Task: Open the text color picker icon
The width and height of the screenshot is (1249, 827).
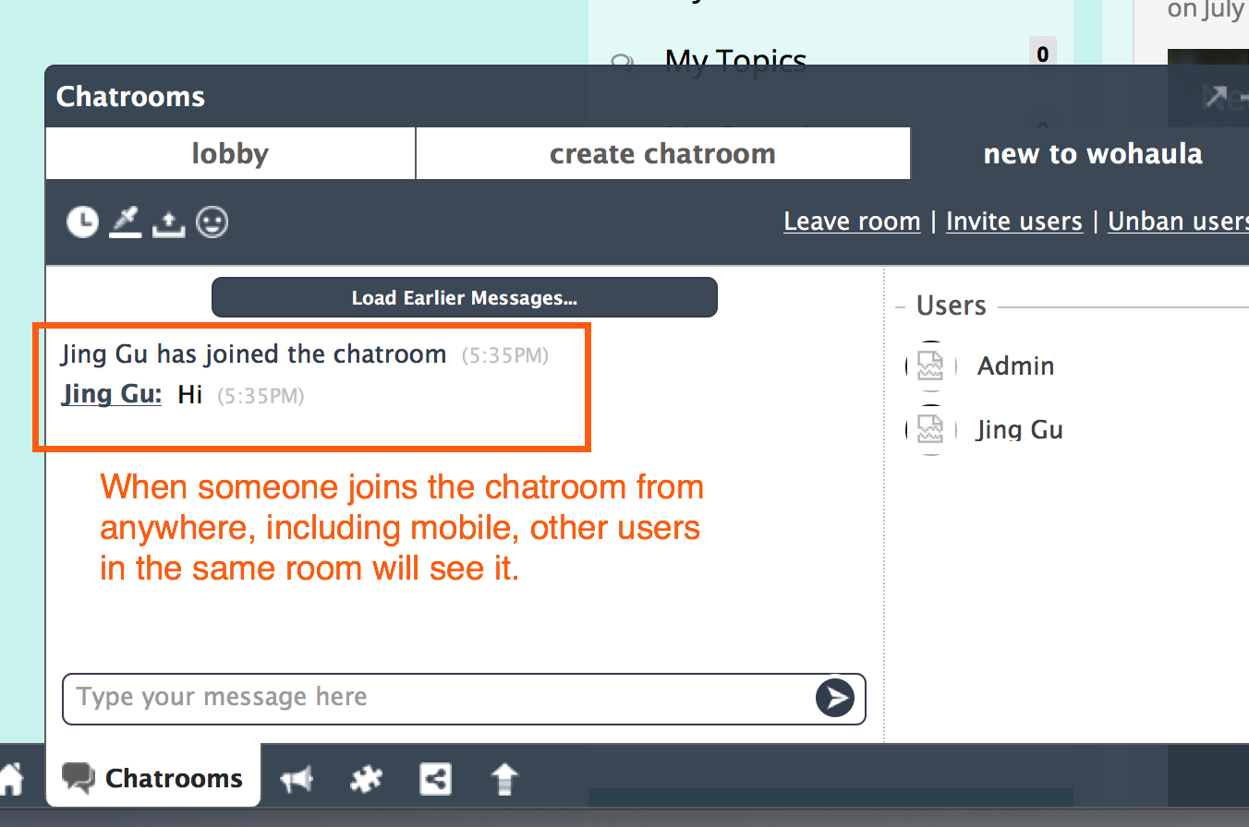Action: tap(126, 222)
